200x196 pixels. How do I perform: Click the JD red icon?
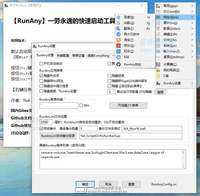click(x=119, y=46)
